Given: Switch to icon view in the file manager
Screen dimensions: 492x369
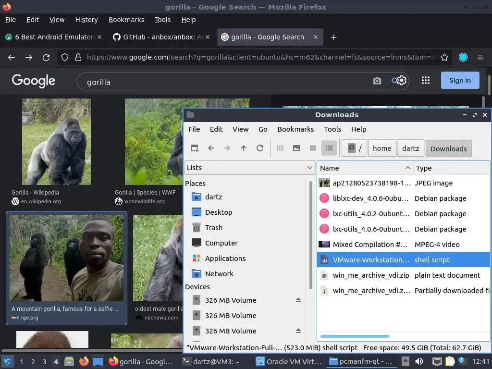Looking at the screenshot, I should coord(280,148).
